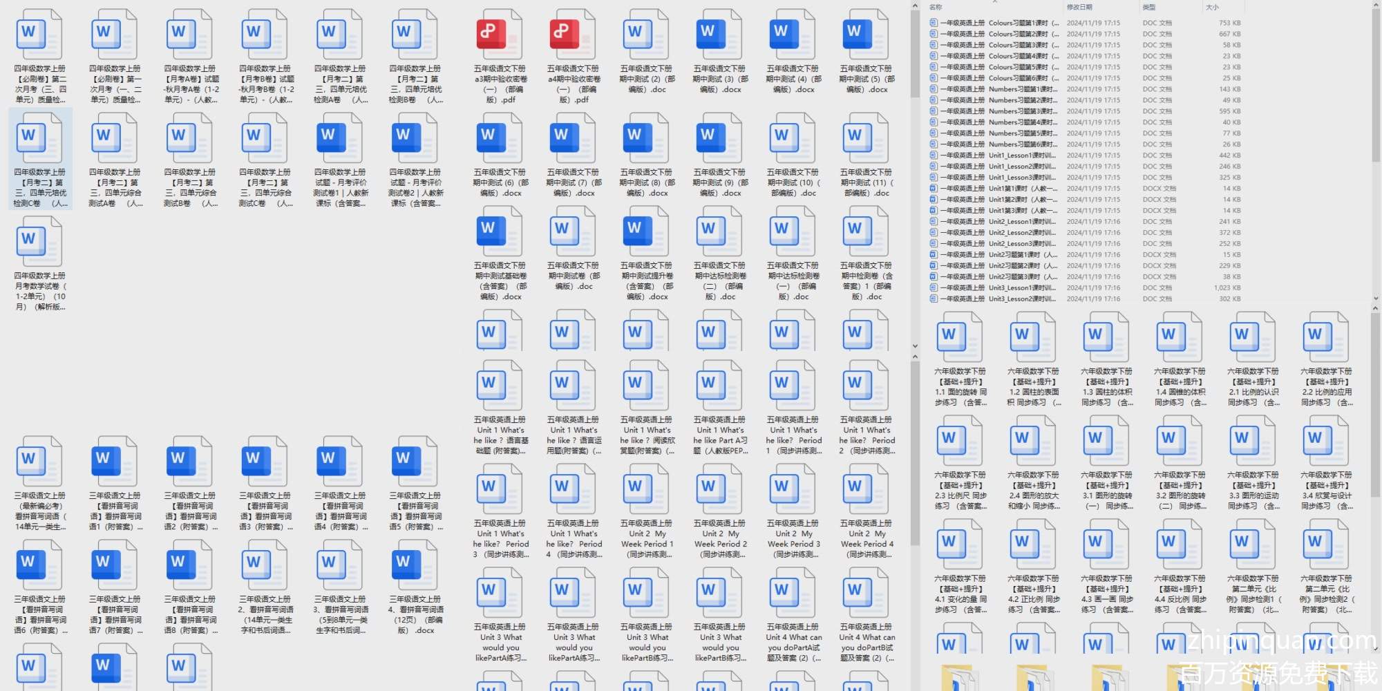This screenshot has height=691, width=1382.
Task: Click the 2.4 图形的放大和缩小 file name
Action: pyautogui.click(x=1033, y=491)
